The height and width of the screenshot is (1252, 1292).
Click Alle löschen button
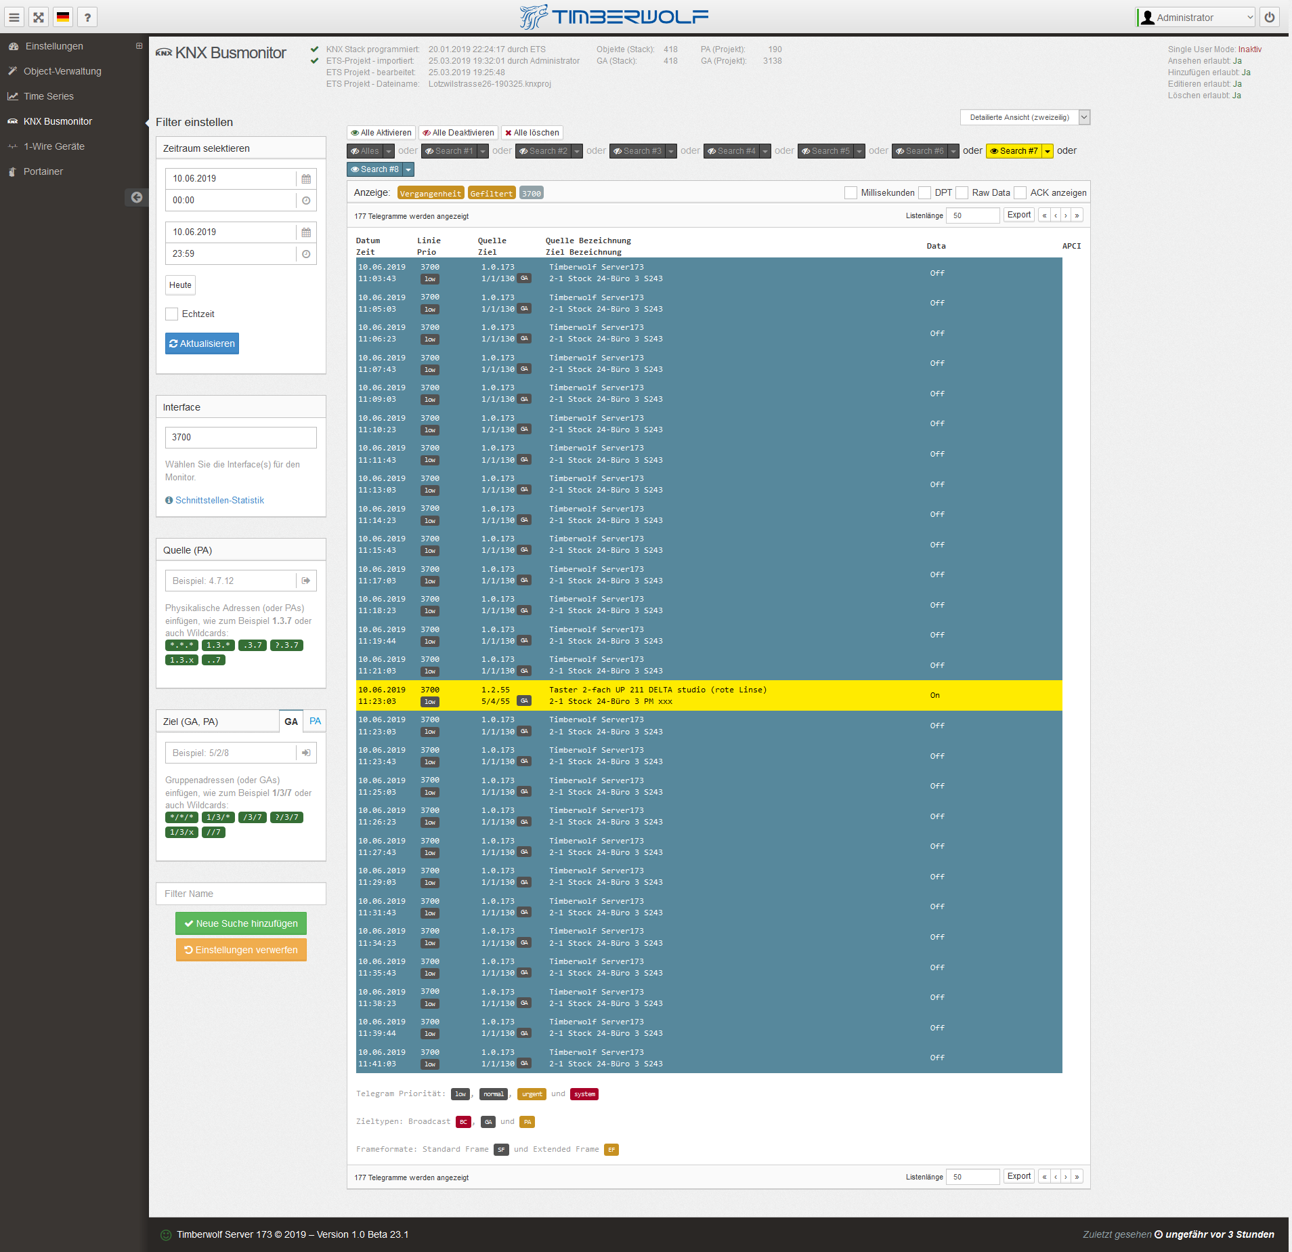532,133
